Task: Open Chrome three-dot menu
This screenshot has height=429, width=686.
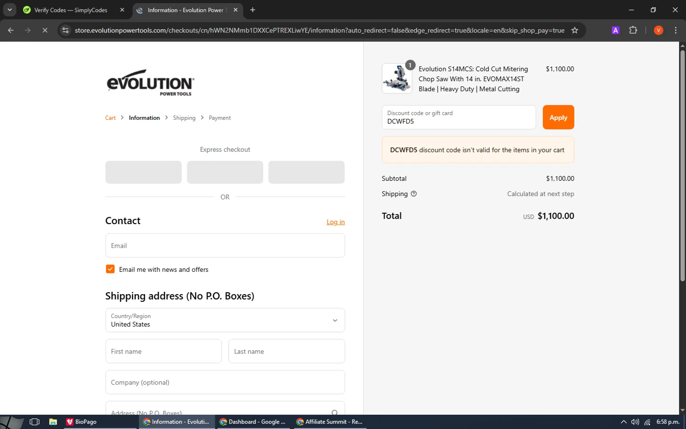Action: 675,30
